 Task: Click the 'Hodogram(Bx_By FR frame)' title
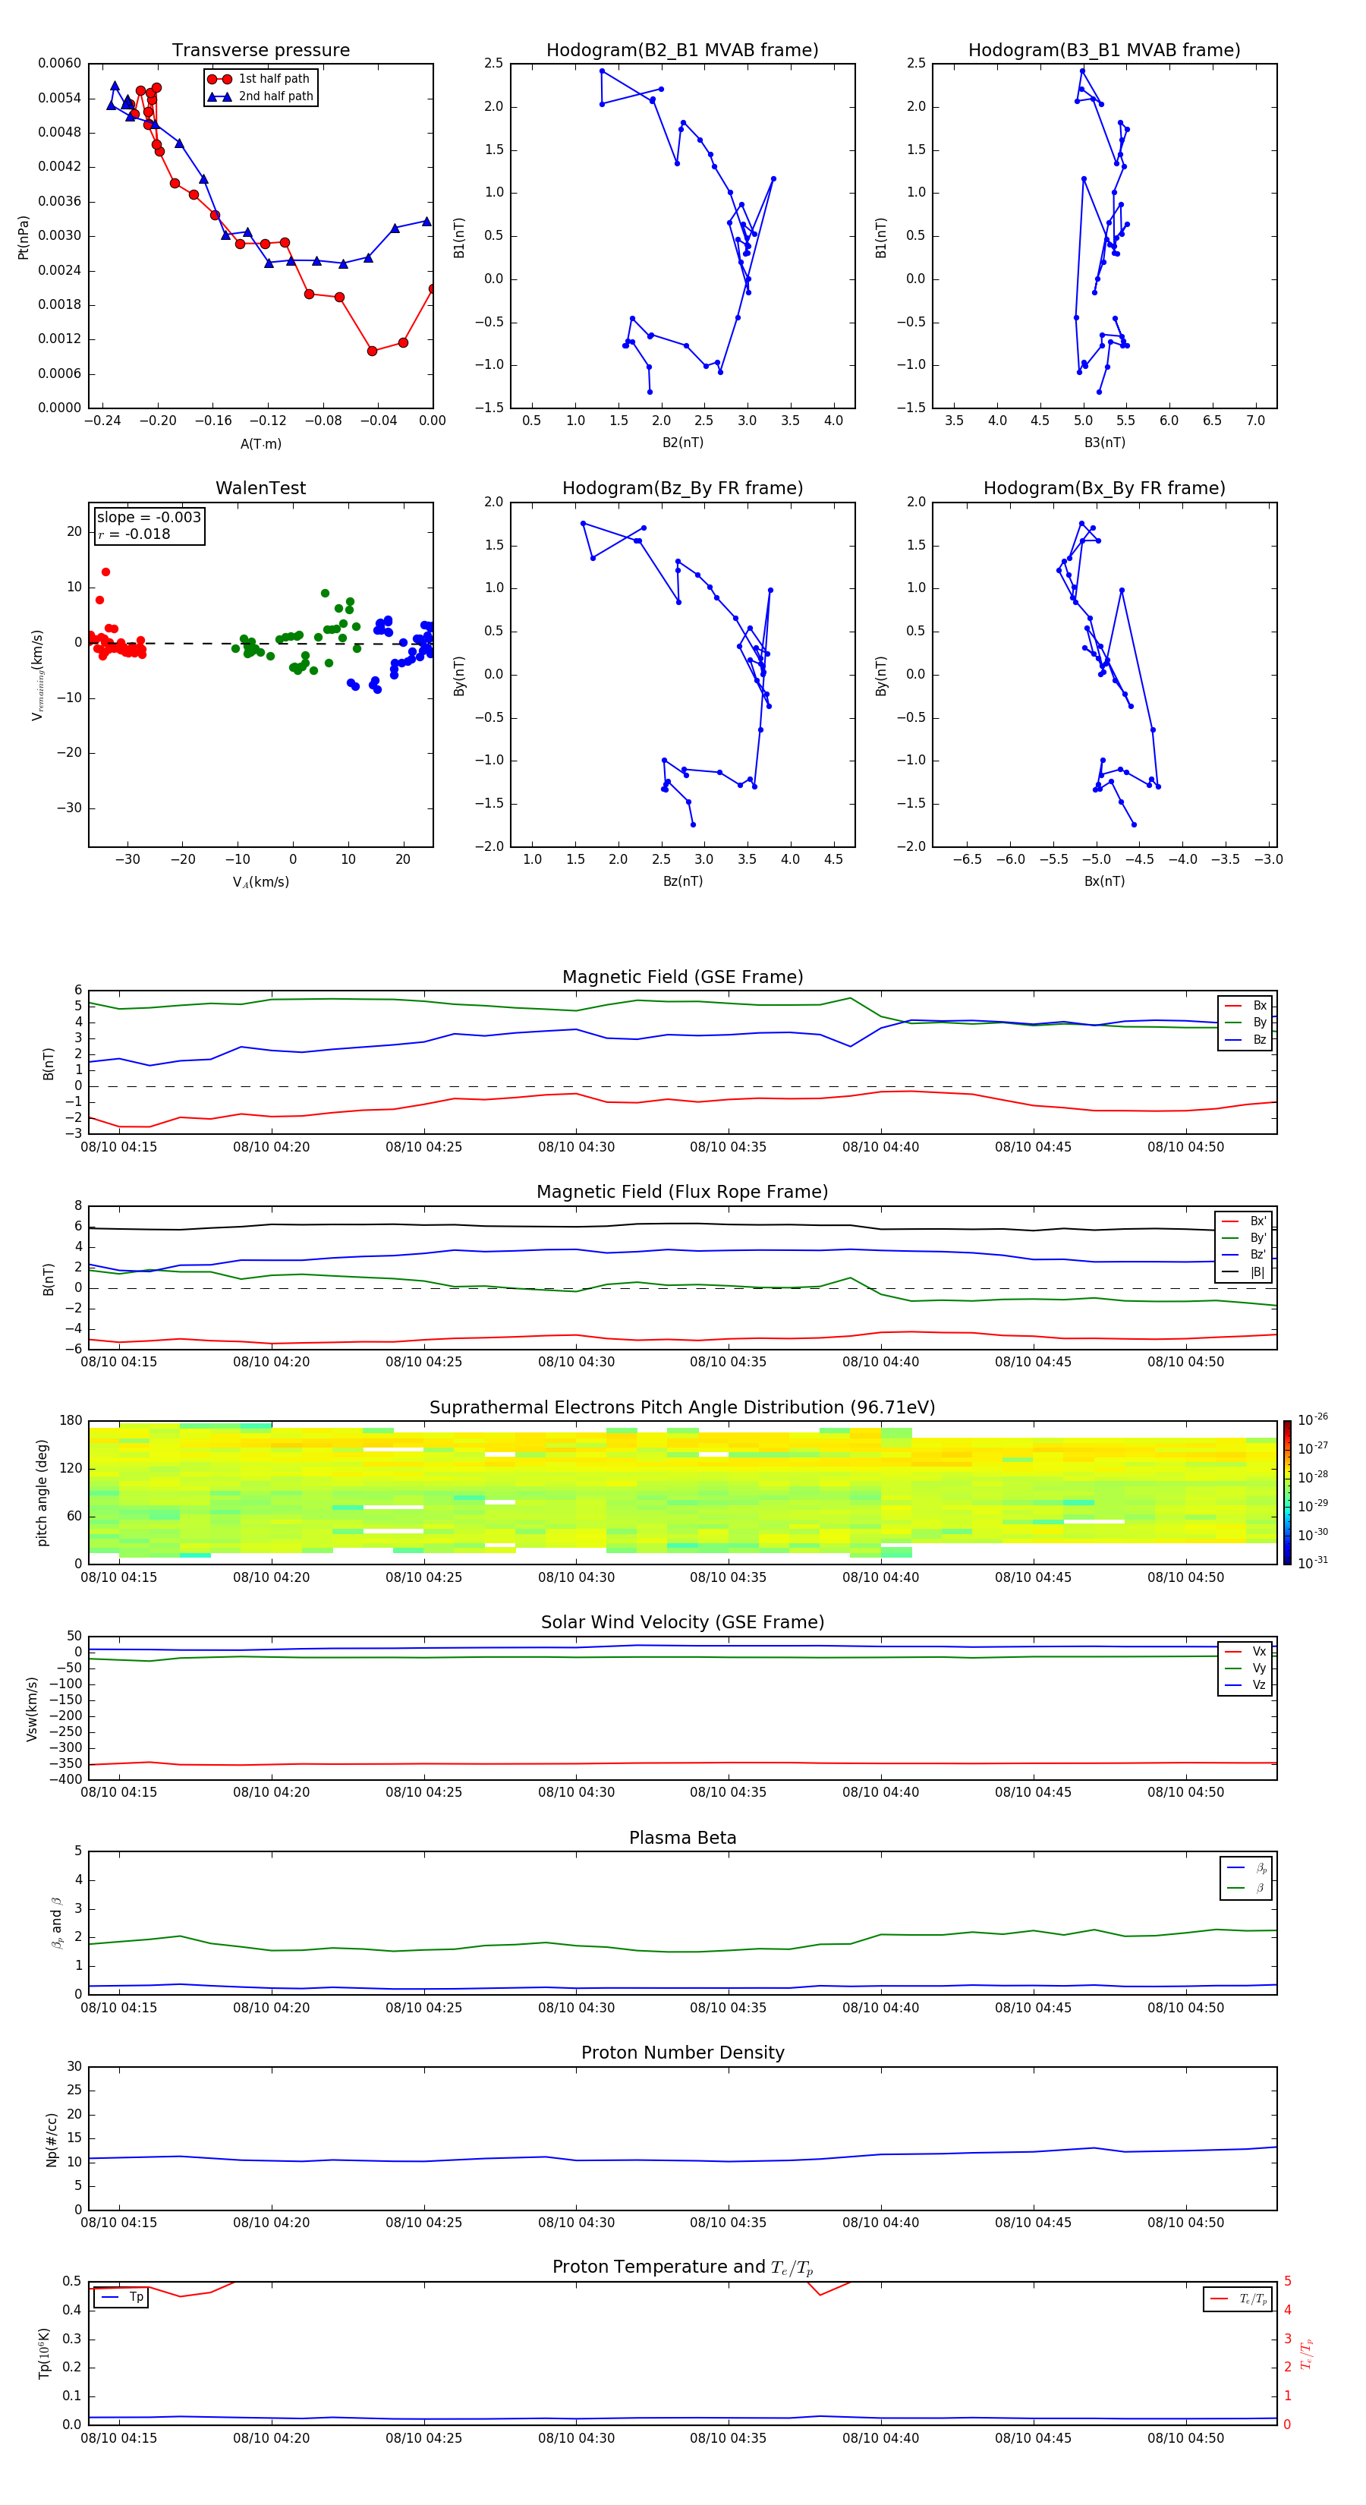click(1104, 488)
